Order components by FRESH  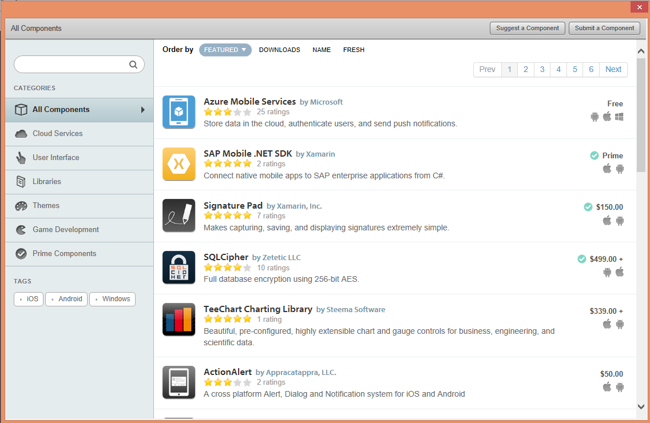click(354, 50)
